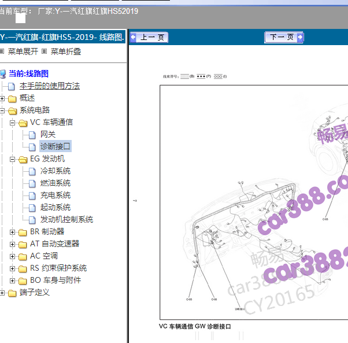348x343 pixels.
Task: Collapse the 系统电路 folder node
Action: coord(2,111)
